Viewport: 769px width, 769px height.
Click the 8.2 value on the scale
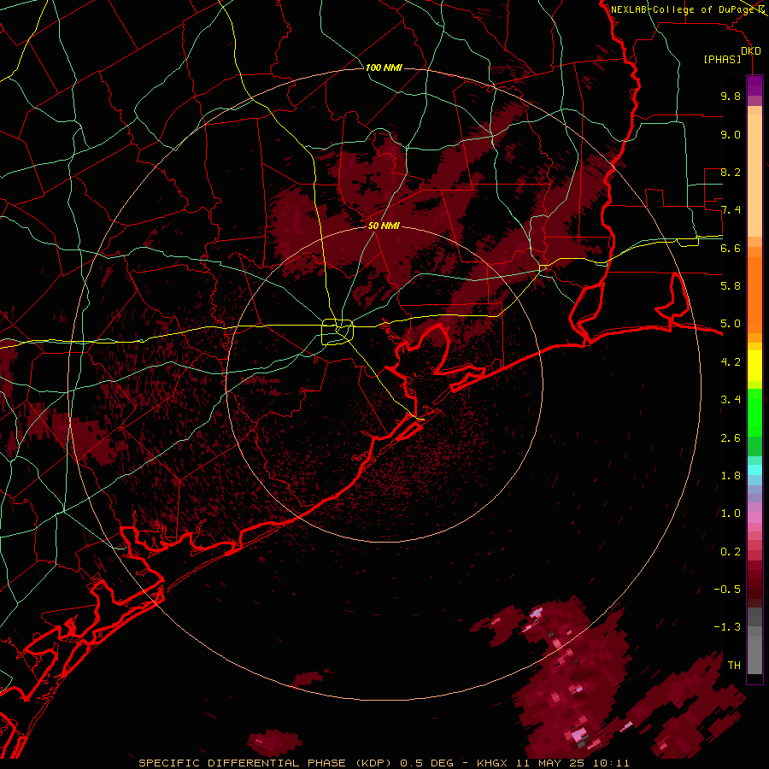coord(731,172)
